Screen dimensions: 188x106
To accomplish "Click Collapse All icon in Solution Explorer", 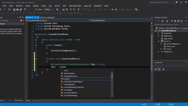I will [178, 21].
